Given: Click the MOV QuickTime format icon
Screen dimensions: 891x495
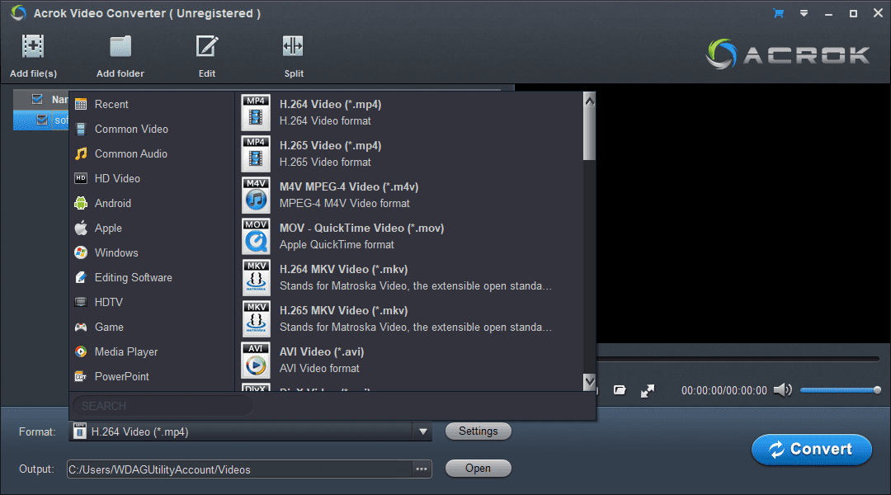Looking at the screenshot, I should coord(256,237).
